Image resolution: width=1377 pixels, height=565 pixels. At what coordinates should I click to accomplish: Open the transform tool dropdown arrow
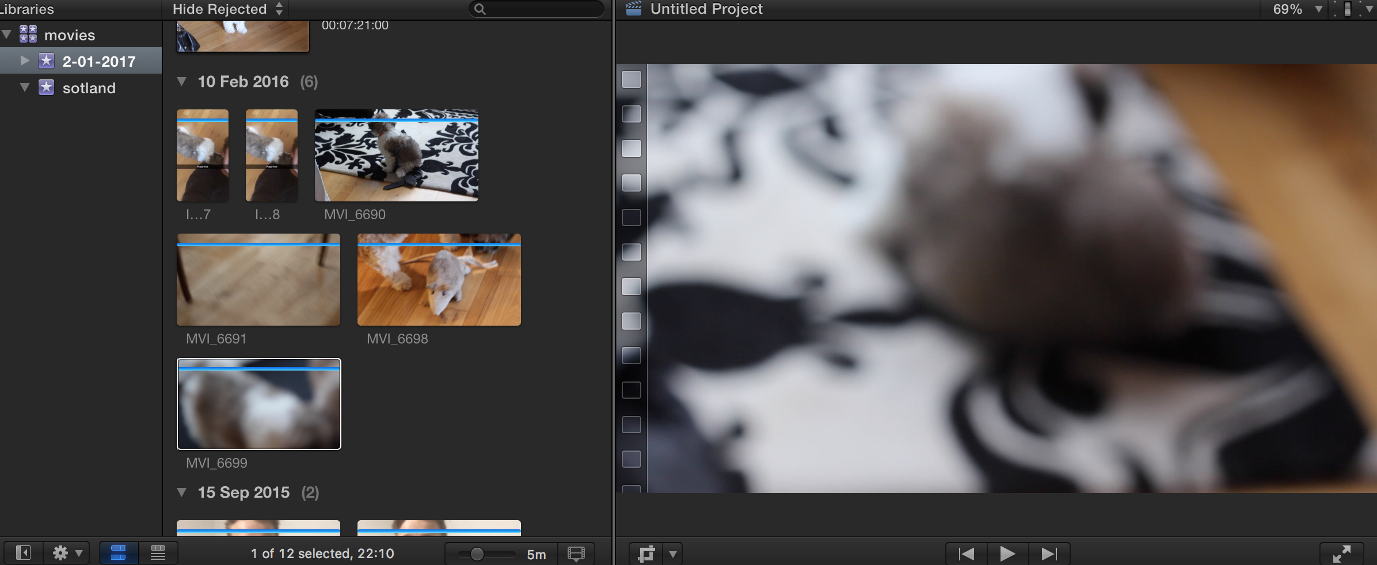[x=673, y=554]
